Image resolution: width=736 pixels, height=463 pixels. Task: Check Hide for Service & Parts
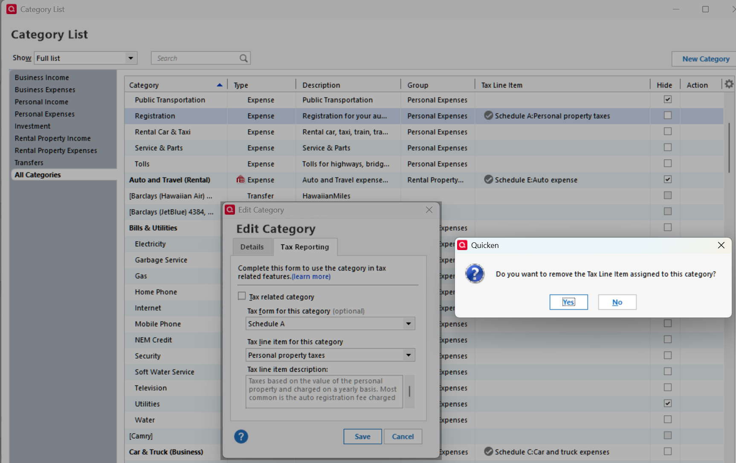pyautogui.click(x=668, y=147)
